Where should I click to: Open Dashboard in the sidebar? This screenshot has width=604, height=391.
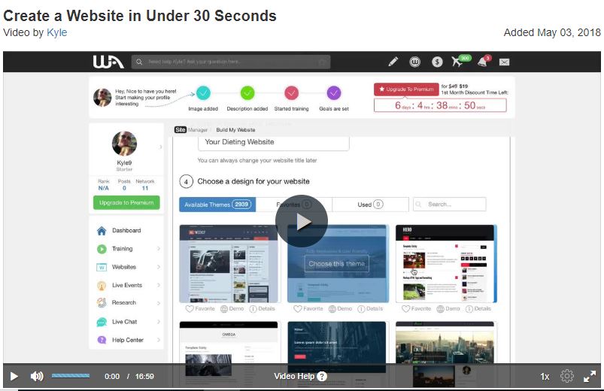click(x=126, y=230)
